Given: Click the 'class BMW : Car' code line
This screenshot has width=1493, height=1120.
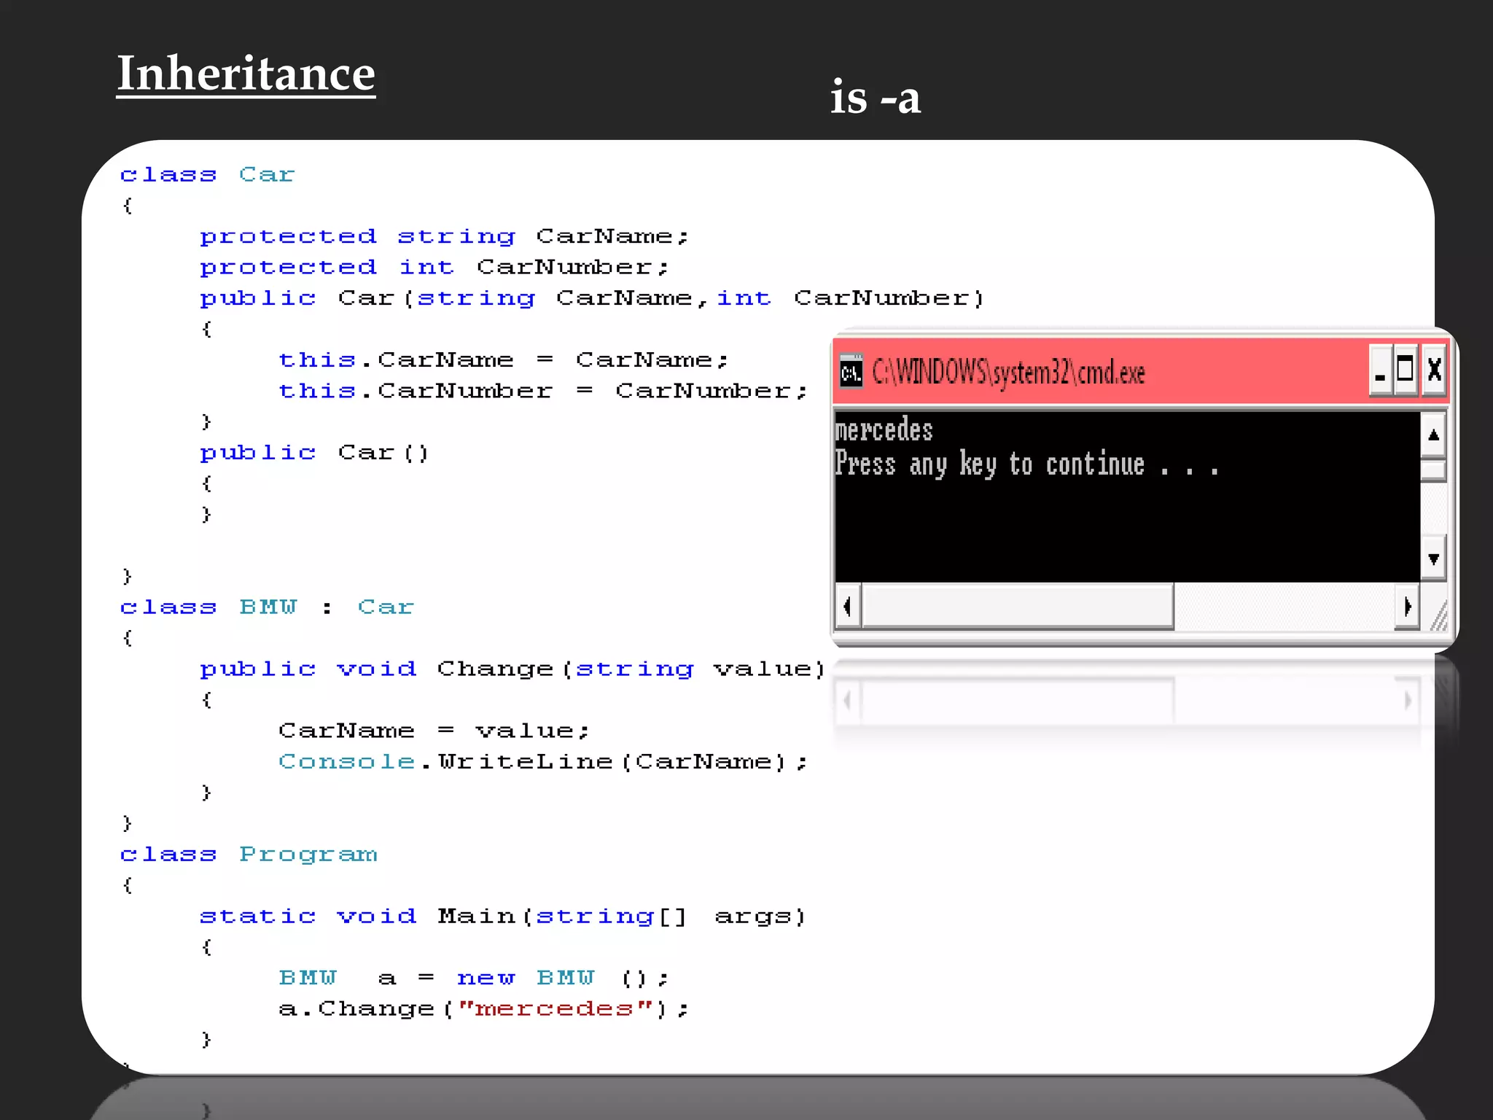Looking at the screenshot, I should point(267,607).
